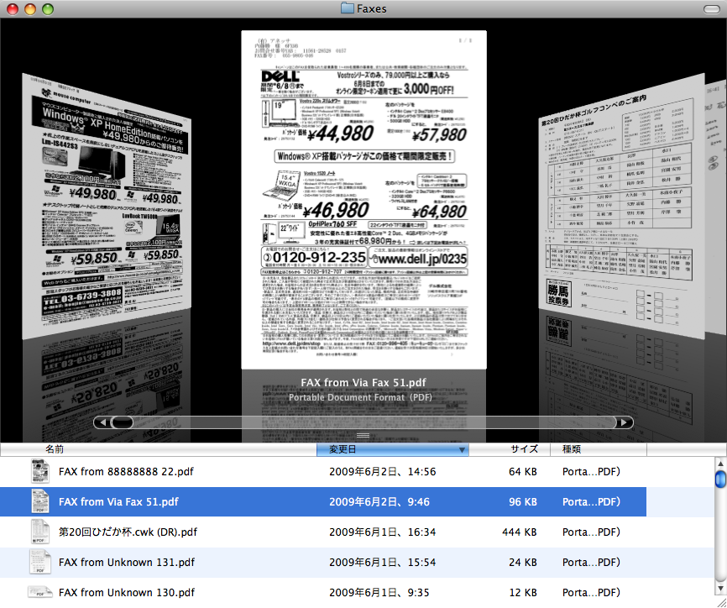Toggle the sort direction arrow in 変更日 header
This screenshot has height=608, width=727.
click(x=462, y=450)
